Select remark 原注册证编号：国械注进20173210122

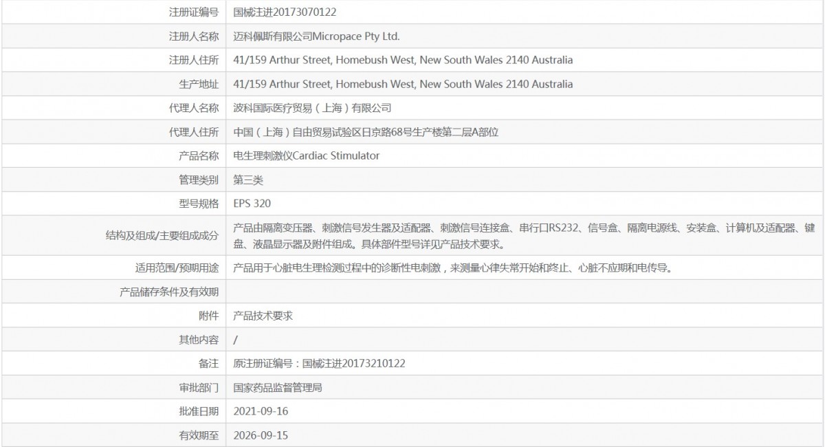[x=319, y=363]
